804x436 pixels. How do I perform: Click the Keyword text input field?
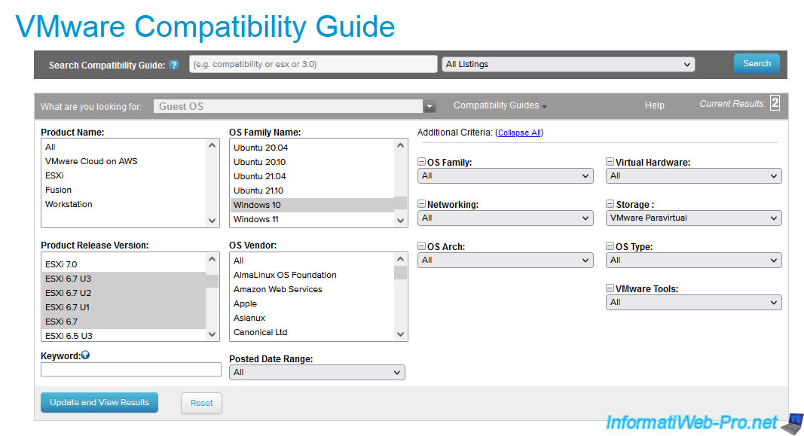click(130, 370)
